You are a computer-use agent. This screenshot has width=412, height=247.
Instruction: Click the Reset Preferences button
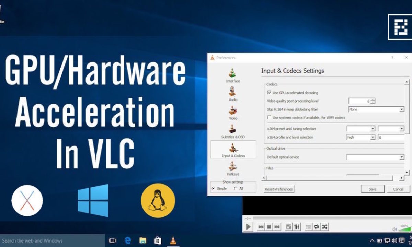[x=278, y=189]
